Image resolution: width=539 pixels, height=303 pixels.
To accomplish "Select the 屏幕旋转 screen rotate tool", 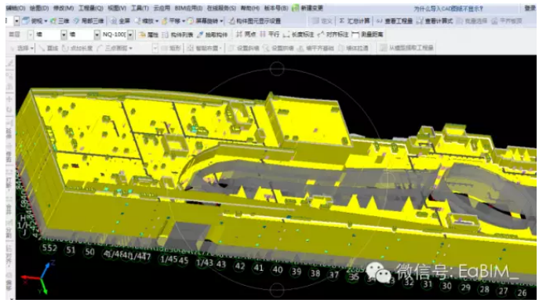I will (x=203, y=21).
